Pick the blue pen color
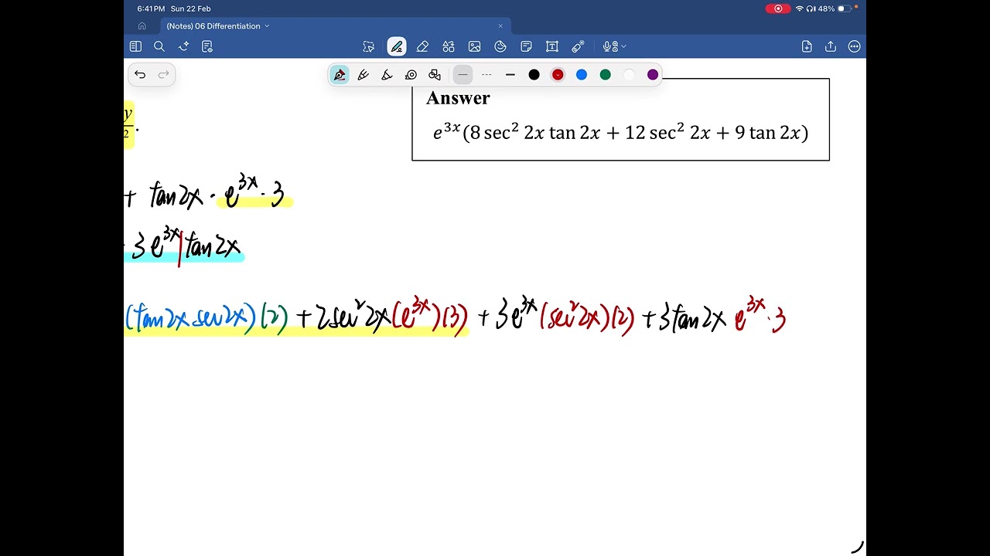 tap(582, 75)
